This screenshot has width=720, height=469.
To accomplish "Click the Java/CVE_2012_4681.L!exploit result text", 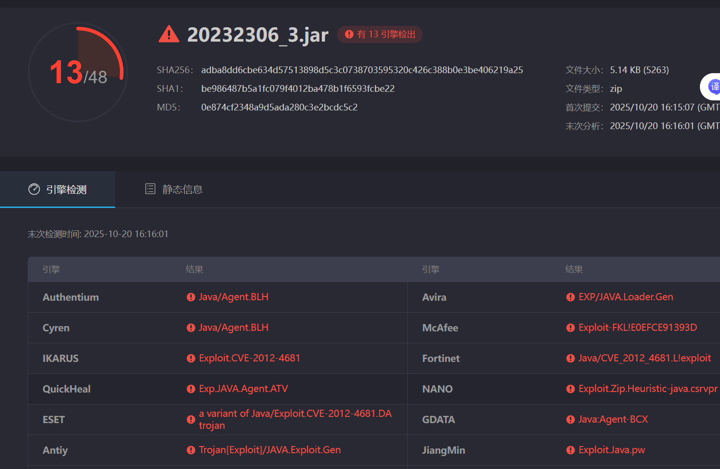I will click(644, 358).
